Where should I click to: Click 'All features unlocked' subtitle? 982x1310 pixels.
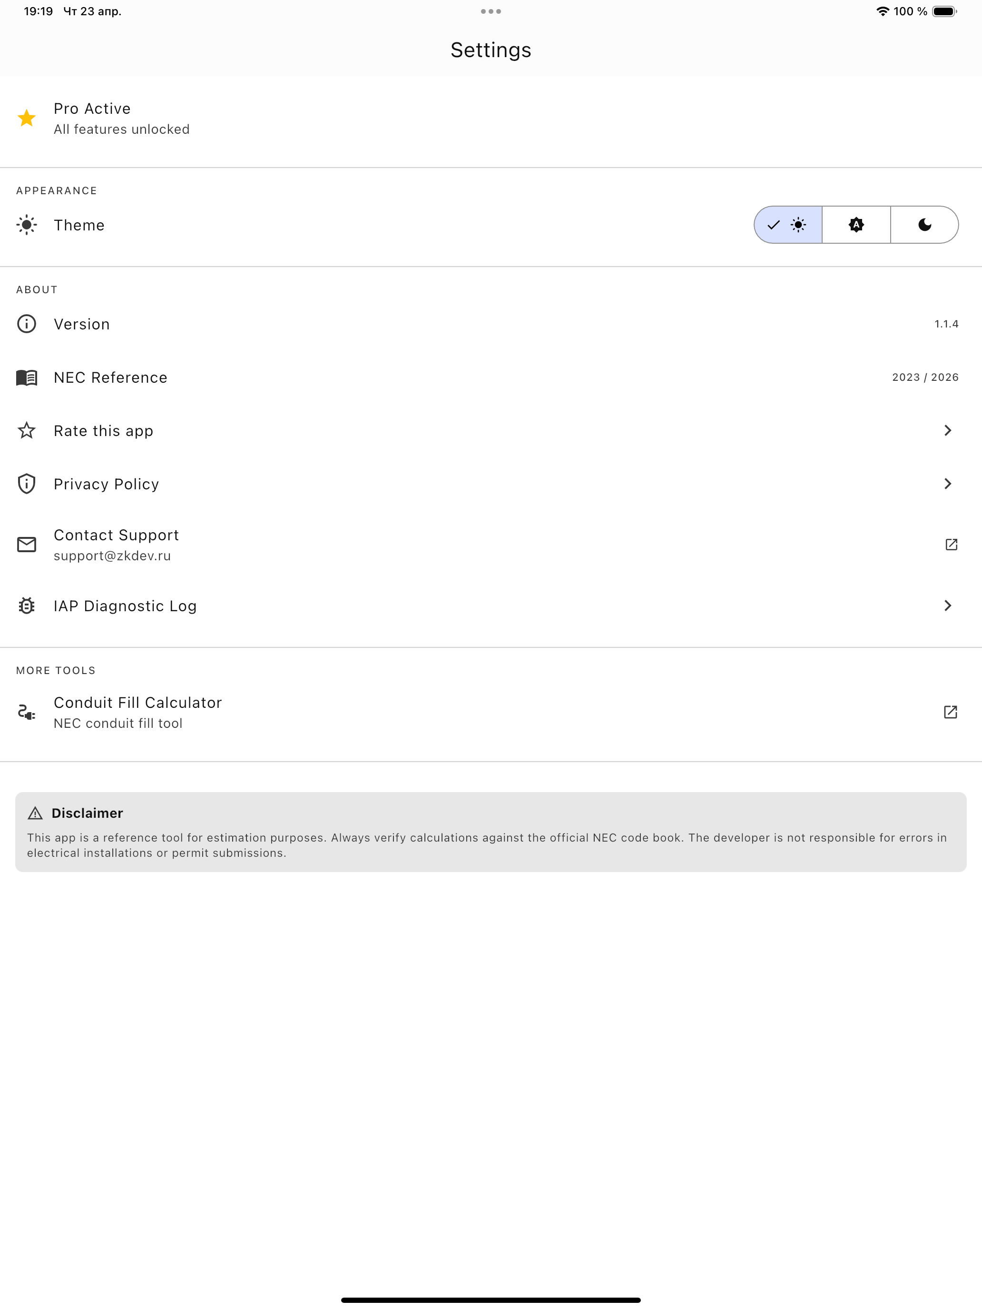click(x=122, y=129)
